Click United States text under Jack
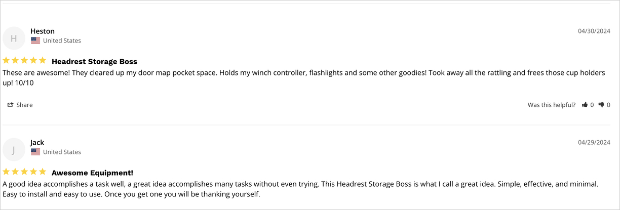 click(62, 152)
